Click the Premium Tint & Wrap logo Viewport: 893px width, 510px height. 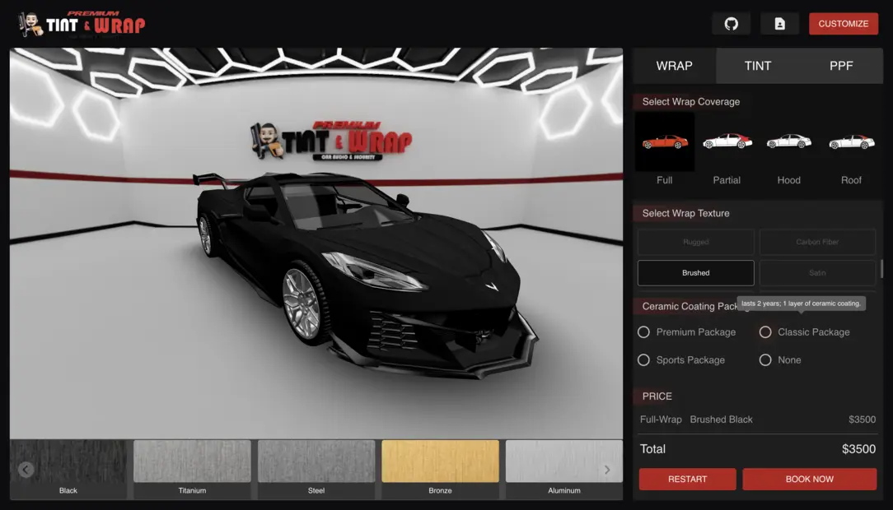tap(82, 25)
